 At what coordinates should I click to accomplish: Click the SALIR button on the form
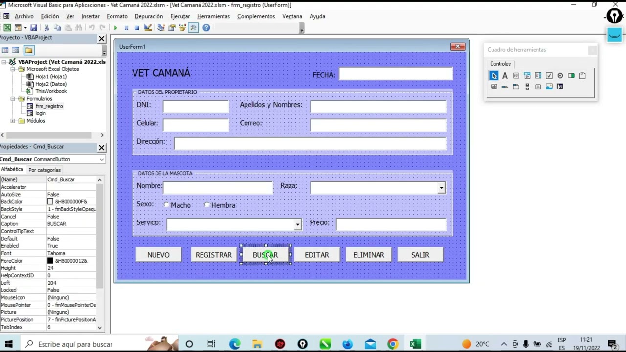click(x=420, y=255)
